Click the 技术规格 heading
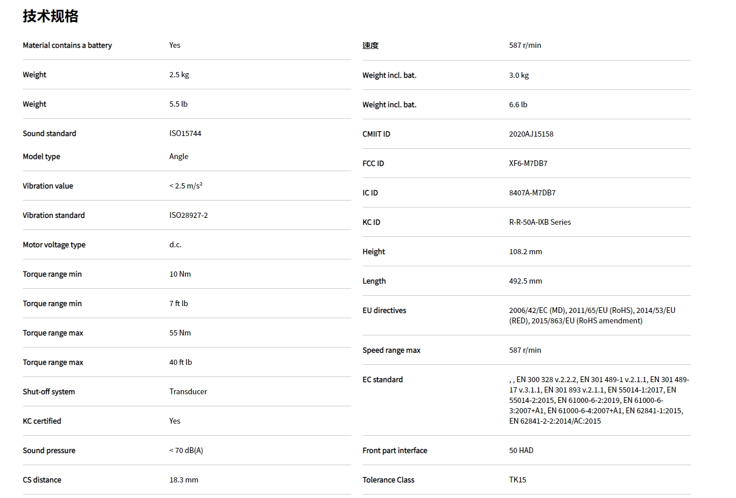The width and height of the screenshot is (736, 498). coord(51,16)
